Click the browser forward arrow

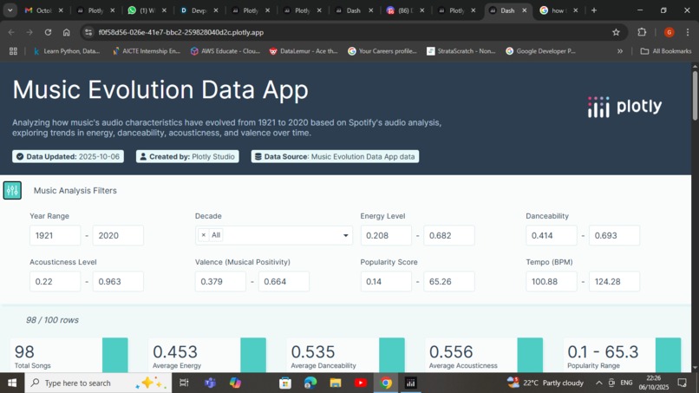click(x=29, y=32)
